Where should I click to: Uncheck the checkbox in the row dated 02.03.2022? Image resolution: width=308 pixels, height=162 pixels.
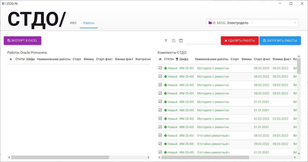click(x=160, y=119)
